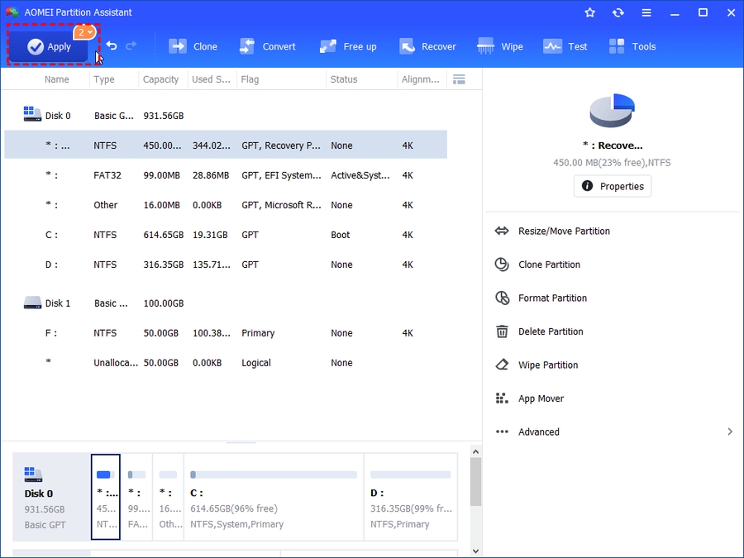Open the Clone toolbar menu
744x558 pixels.
[x=193, y=46]
